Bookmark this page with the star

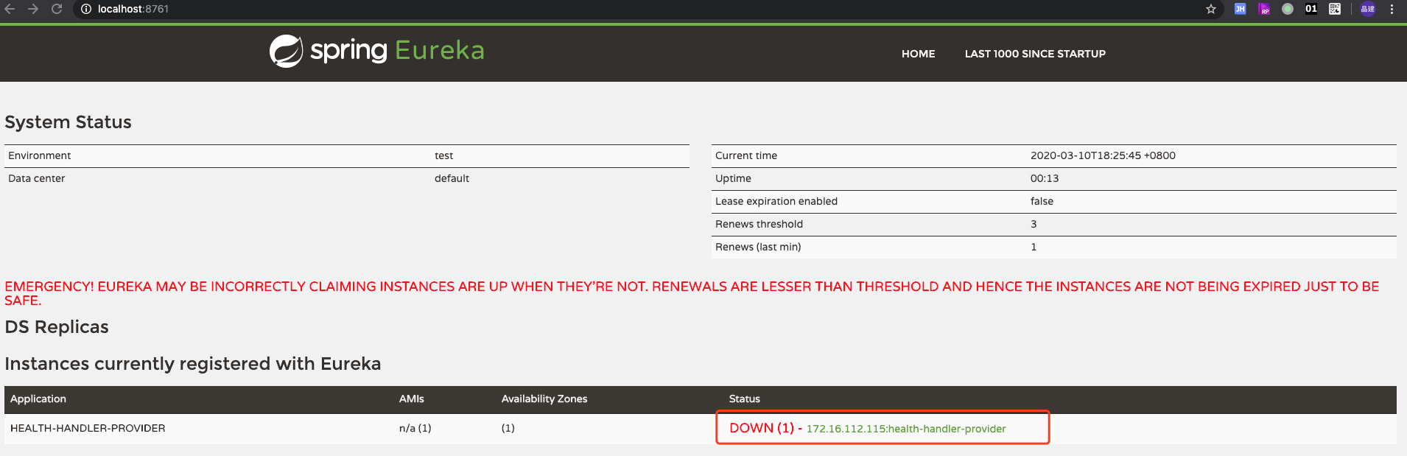[x=1211, y=9]
